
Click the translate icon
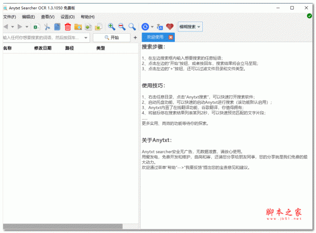[x=160, y=27]
